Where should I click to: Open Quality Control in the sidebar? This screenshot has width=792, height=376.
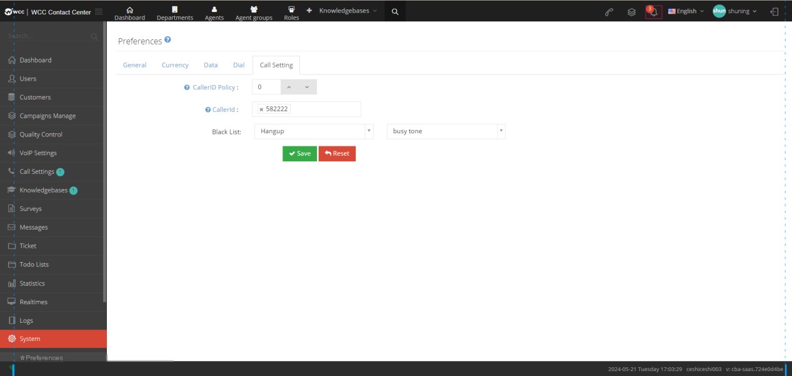coord(53,135)
